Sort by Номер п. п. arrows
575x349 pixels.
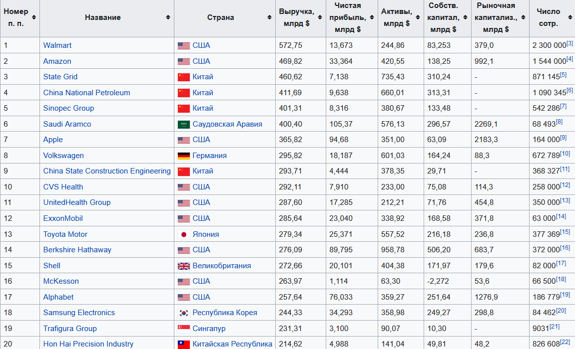[x=34, y=17]
